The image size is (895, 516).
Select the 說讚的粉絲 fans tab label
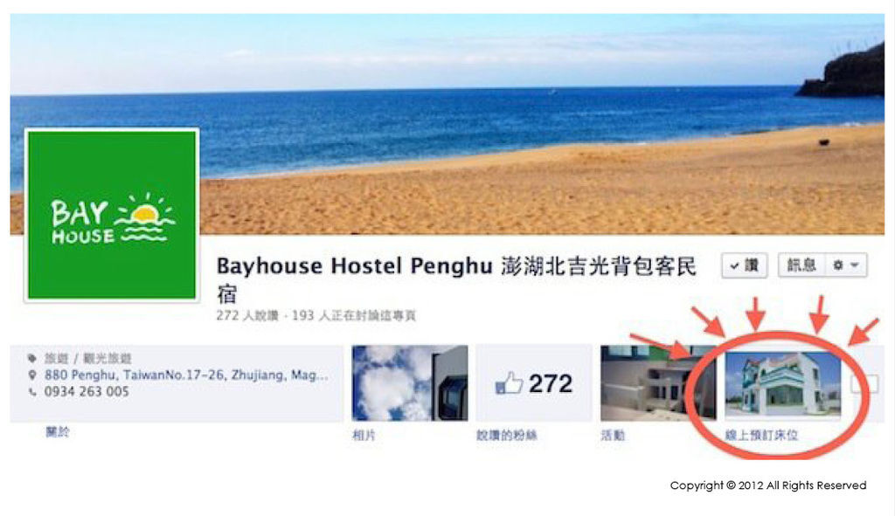[507, 435]
